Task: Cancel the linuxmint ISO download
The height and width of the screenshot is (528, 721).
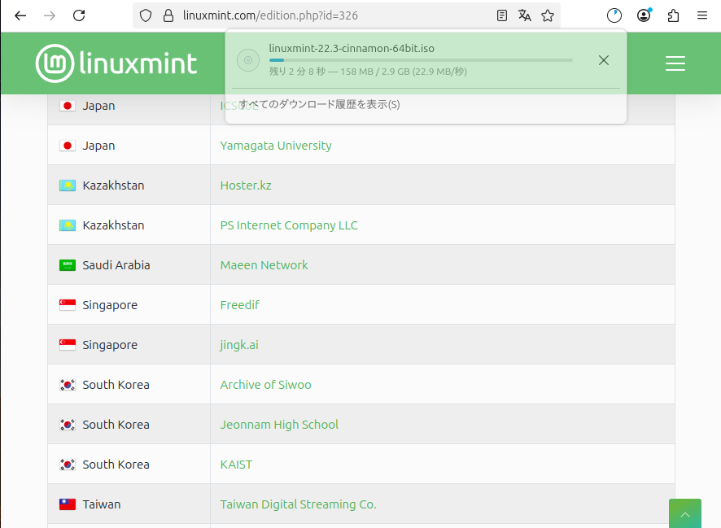Action: tap(603, 60)
